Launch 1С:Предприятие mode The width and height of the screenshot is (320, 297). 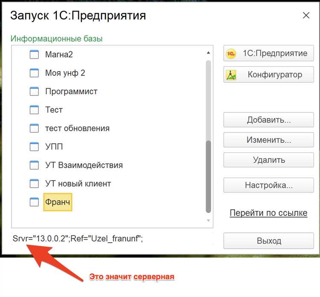[x=268, y=53]
